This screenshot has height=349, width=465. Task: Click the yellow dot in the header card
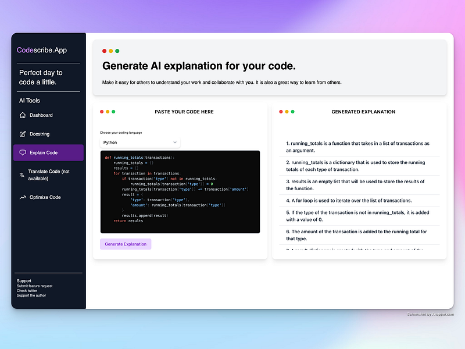tap(111, 51)
